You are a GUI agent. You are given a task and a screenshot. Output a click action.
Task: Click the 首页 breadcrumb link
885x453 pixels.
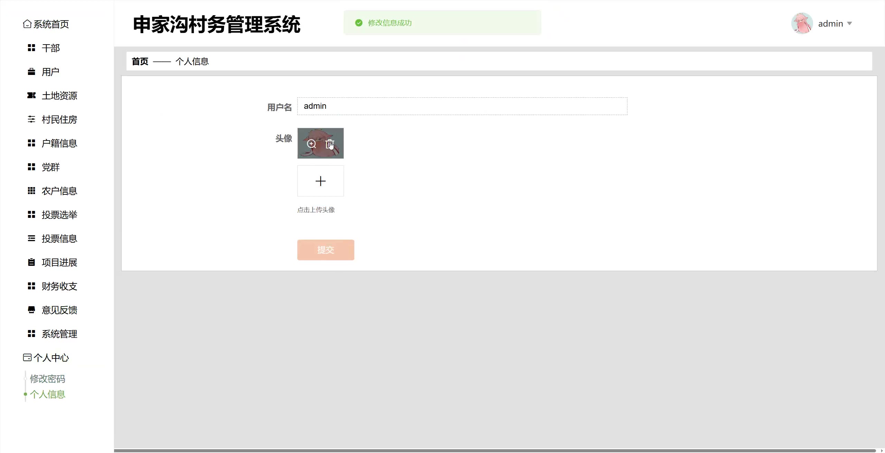(x=140, y=61)
